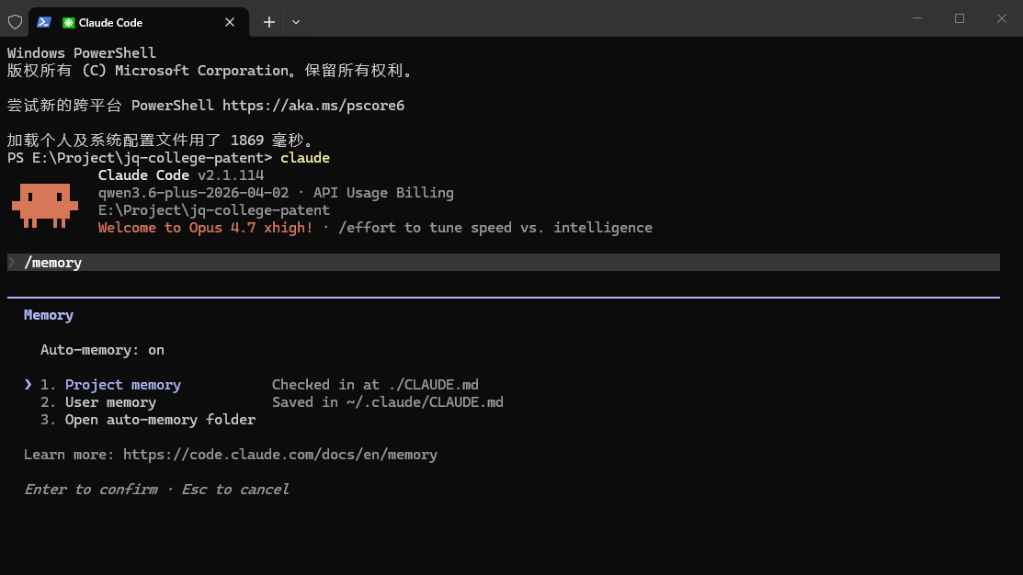
Task: Minimize the terminal window
Action: [916, 18]
